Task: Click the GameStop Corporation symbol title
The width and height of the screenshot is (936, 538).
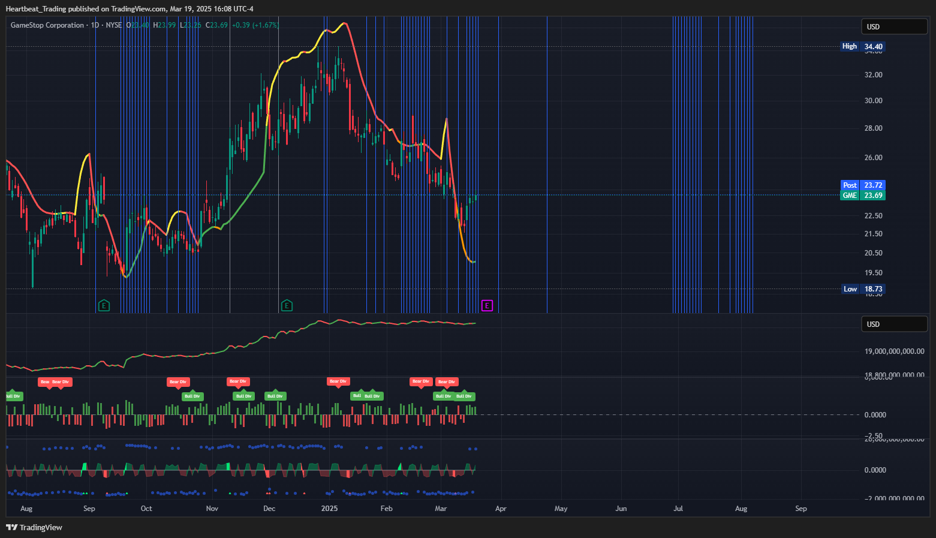Action: click(47, 25)
